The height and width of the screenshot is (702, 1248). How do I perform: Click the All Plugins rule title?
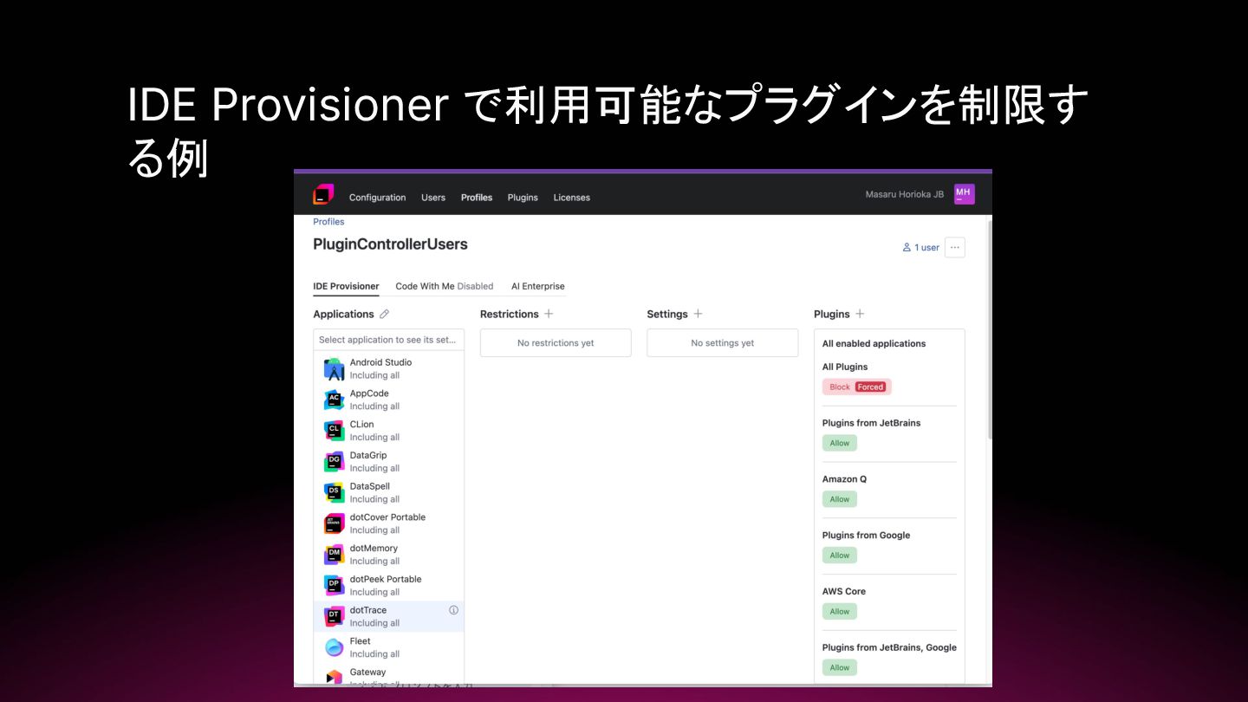(x=845, y=367)
